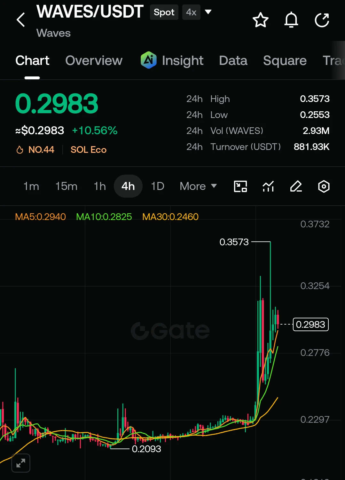The width and height of the screenshot is (345, 480).
Task: Select the 1D timeframe
Action: [x=157, y=186]
